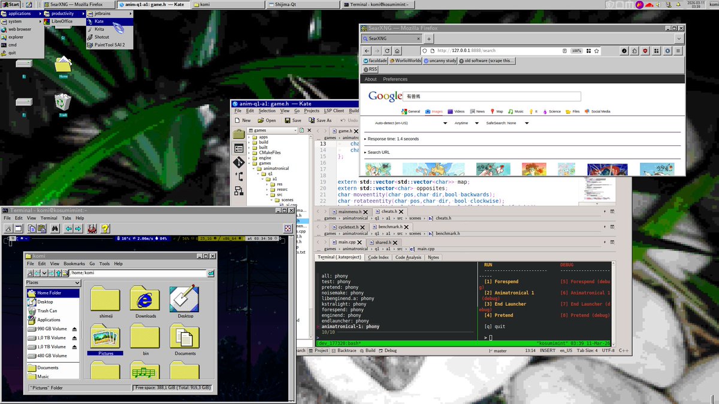Select the Music category in SearXNG
Image resolution: width=719 pixels, height=404 pixels.
(516, 111)
